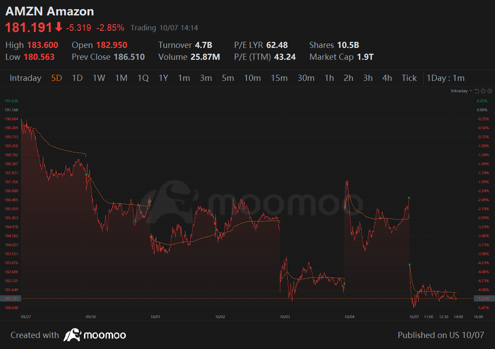Viewport: 495px width, 349px height.
Task: Select the 1D timeframe tab
Action: (x=77, y=78)
